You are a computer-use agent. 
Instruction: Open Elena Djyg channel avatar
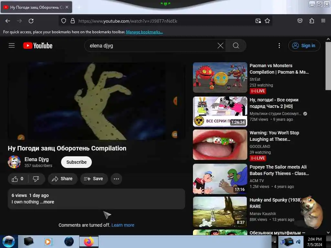(x=14, y=162)
